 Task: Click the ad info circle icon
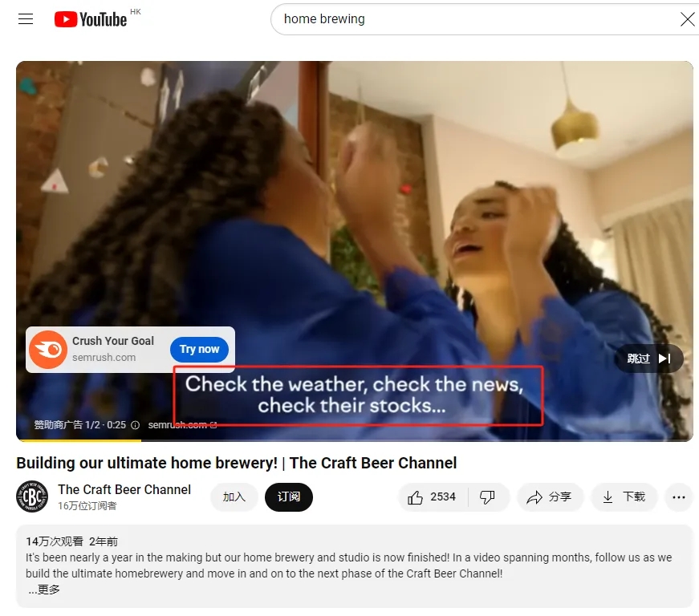pos(136,425)
